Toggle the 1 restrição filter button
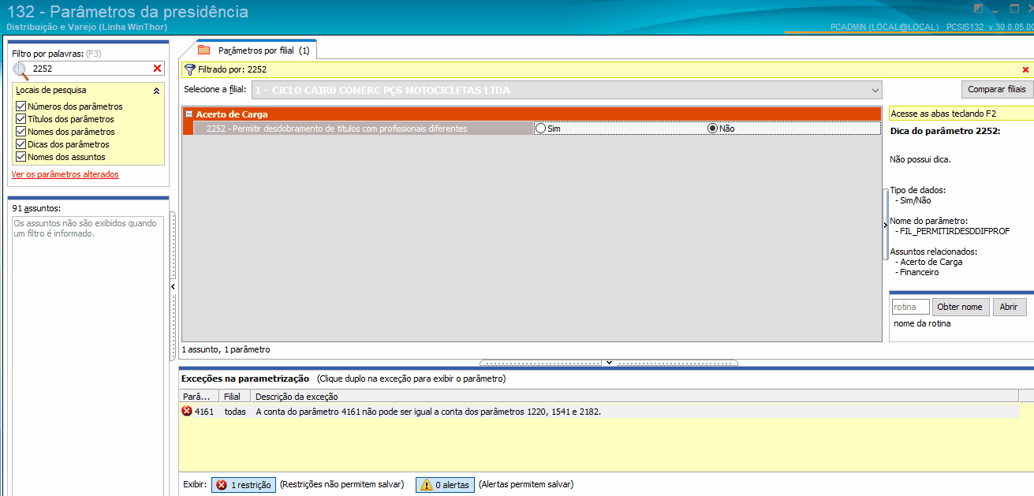 coord(243,485)
